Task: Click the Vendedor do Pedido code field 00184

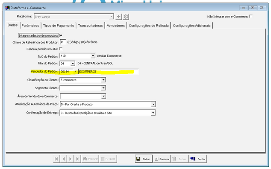Action: point(67,71)
